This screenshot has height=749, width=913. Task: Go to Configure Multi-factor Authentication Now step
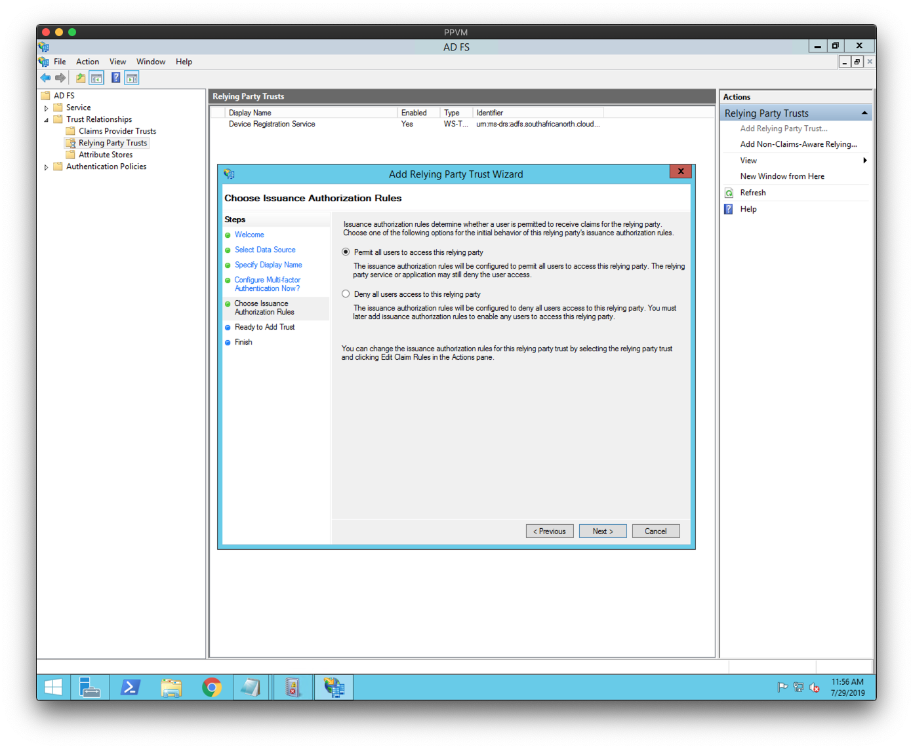point(268,284)
